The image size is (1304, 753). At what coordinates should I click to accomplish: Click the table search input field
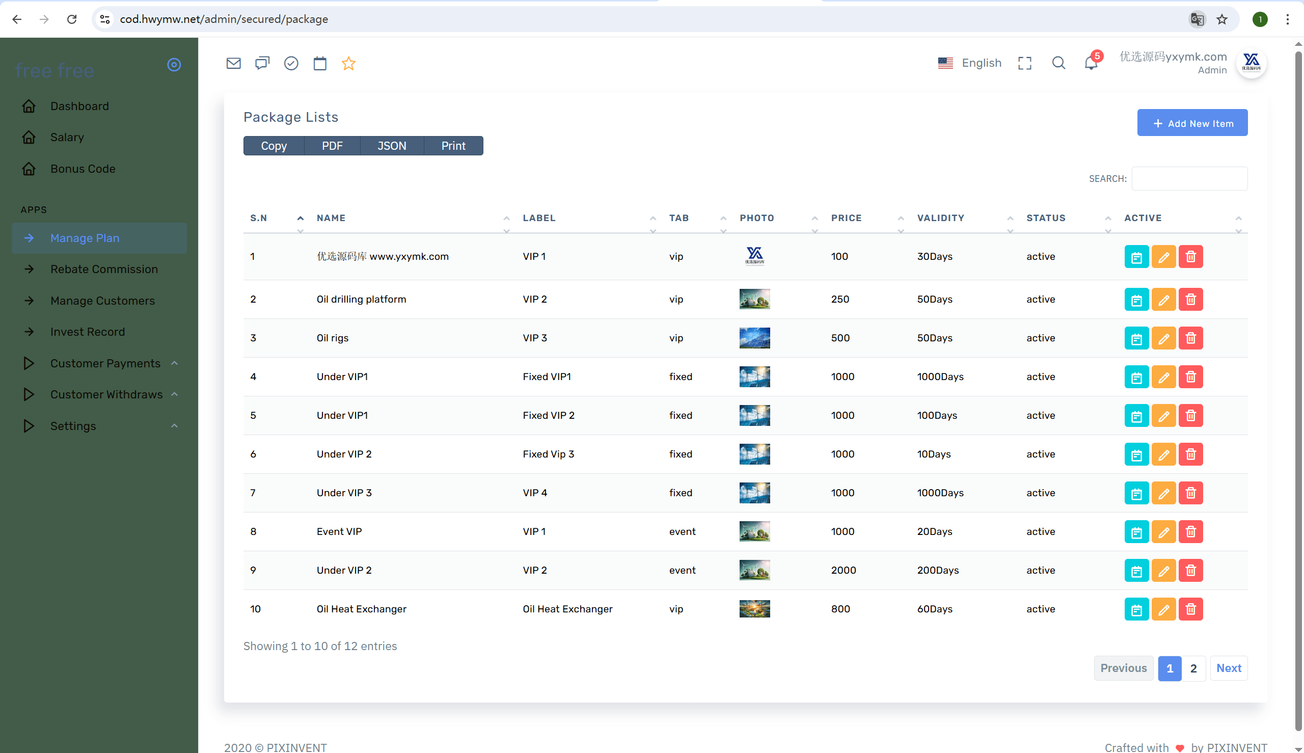click(x=1189, y=178)
